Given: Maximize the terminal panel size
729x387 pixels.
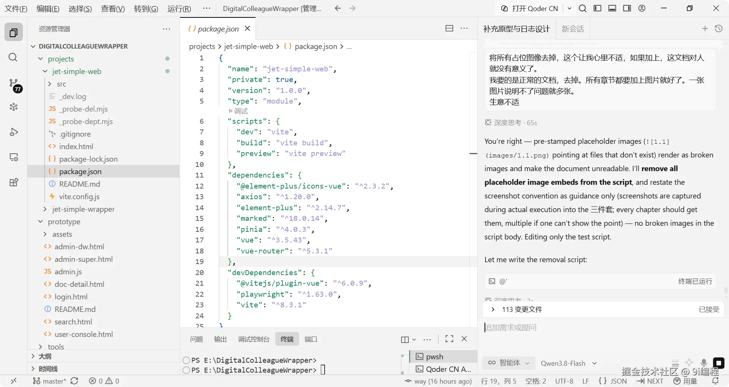Looking at the screenshot, I should pos(449,339).
